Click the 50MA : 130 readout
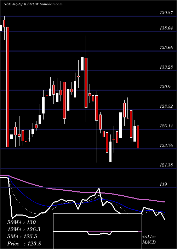This screenshot has width=177, height=249. 22,222
